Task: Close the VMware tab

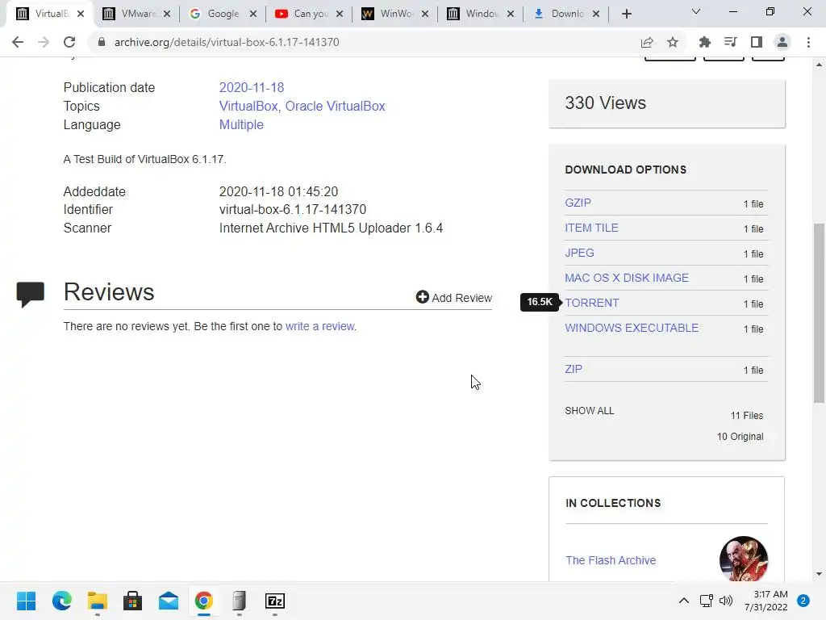Action: [167, 14]
